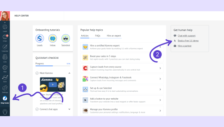Play the Kommo intro video
This screenshot has width=224, height=127.
53,84
